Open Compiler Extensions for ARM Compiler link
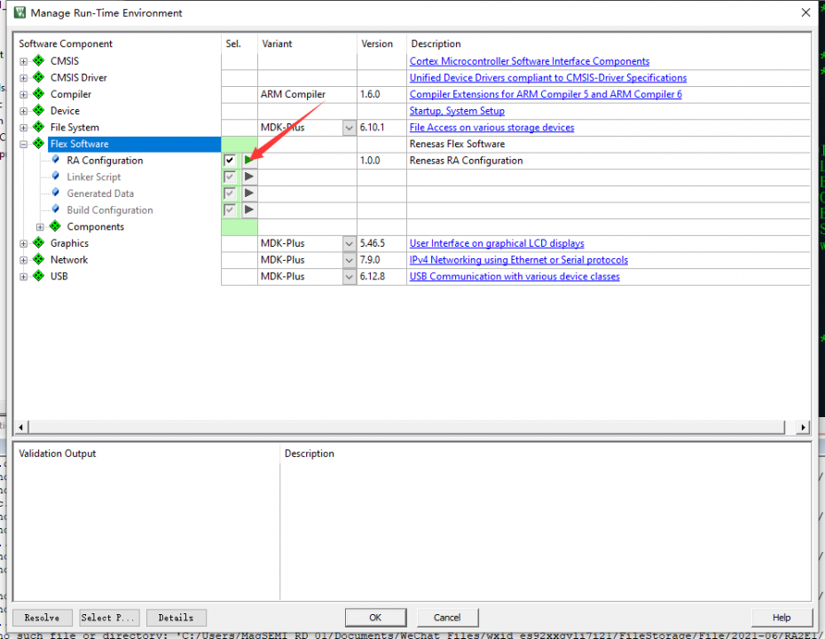This screenshot has width=825, height=639. [x=546, y=94]
